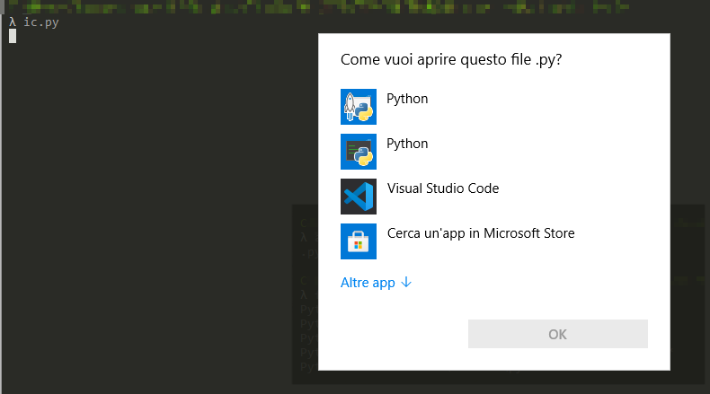This screenshot has height=394, width=710.
Task: Click the lambda prompt symbol in terminal
Action: (12, 22)
